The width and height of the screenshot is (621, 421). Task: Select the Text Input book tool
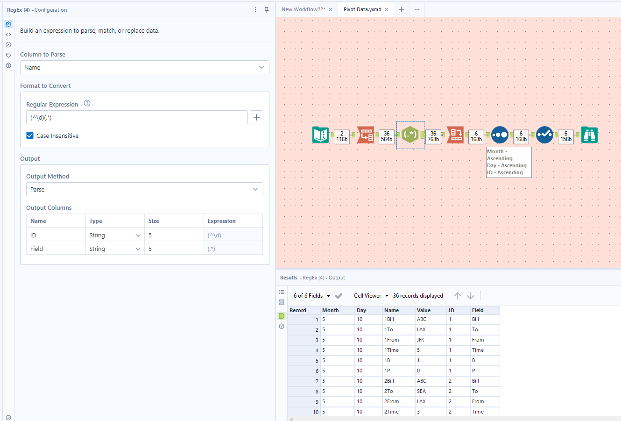pos(320,135)
